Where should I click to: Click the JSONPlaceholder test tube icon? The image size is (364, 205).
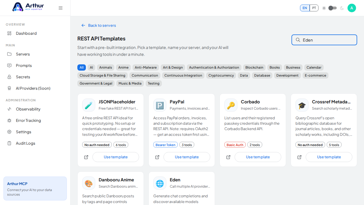click(x=89, y=105)
